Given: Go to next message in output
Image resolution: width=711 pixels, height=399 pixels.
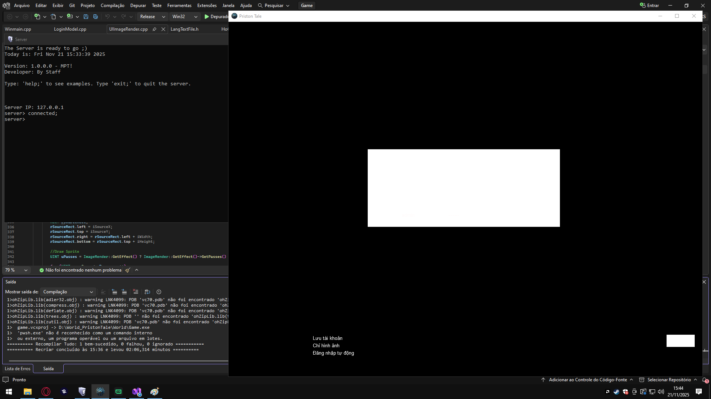Looking at the screenshot, I should click(124, 292).
